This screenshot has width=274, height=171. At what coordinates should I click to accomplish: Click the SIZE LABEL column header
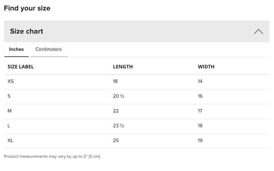coord(21,67)
